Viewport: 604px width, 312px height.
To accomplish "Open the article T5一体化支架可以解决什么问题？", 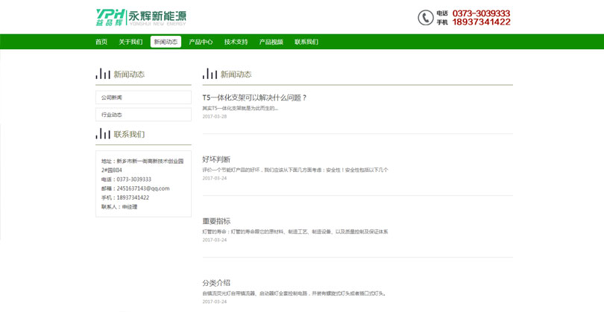I will pos(254,98).
